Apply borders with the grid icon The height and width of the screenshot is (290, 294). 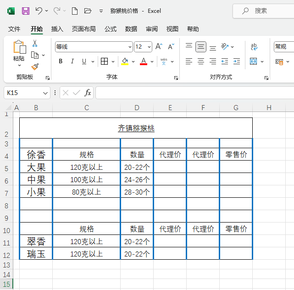pos(104,61)
